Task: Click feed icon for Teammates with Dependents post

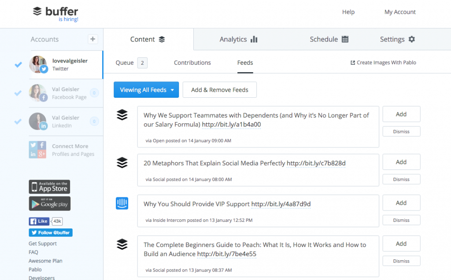Action: pos(122,115)
